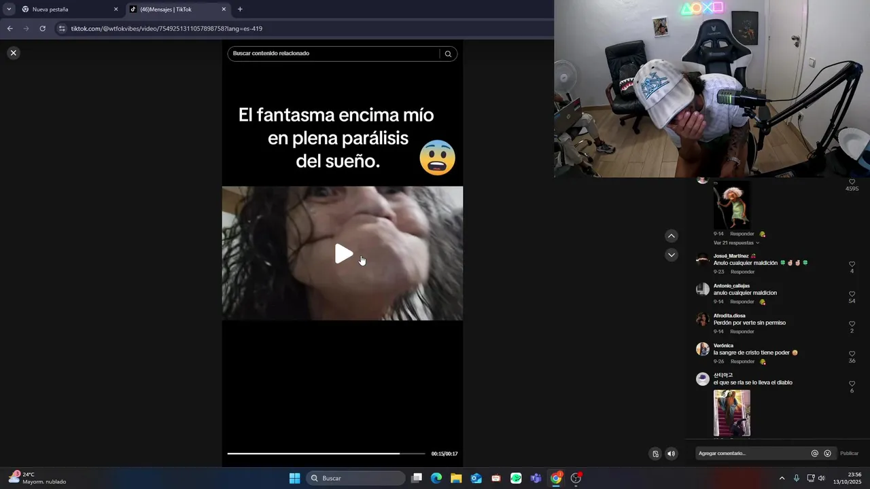The height and width of the screenshot is (489, 870).
Task: Reply to Antonio_callejas's comment
Action: pyautogui.click(x=742, y=302)
